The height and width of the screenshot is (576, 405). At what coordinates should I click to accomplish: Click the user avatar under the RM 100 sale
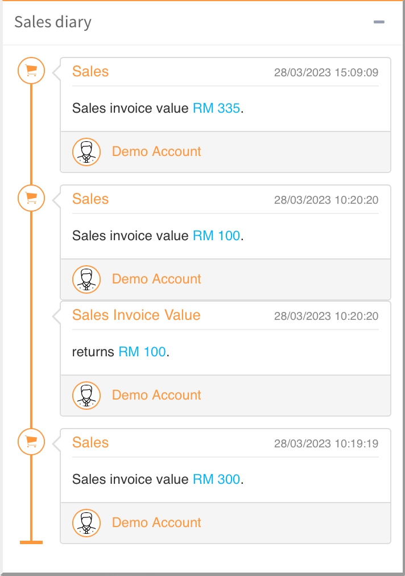(86, 279)
